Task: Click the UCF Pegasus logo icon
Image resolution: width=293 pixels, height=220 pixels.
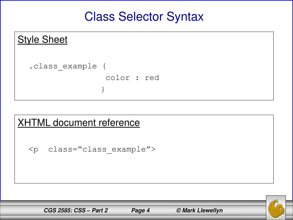Action: tap(276, 208)
